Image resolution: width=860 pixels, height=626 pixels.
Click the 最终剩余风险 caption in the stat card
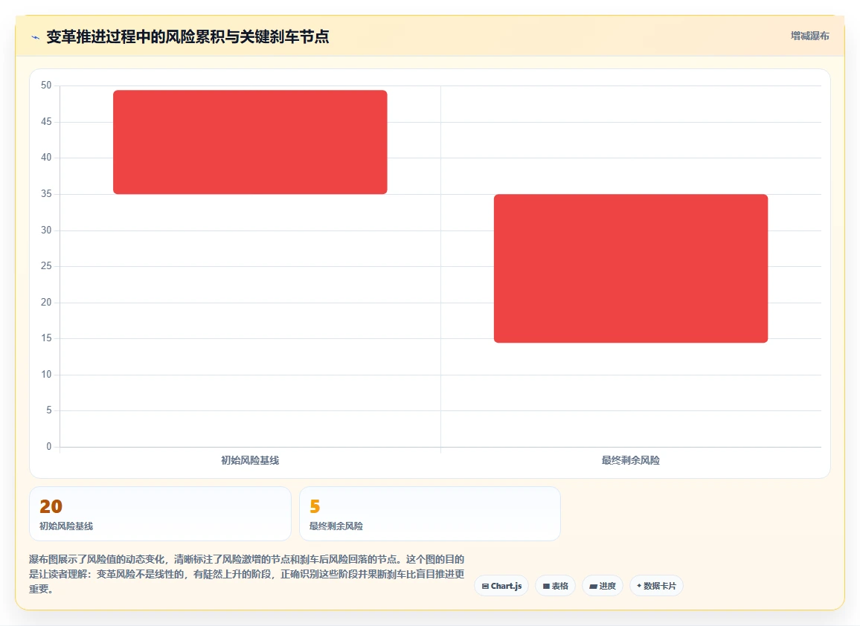(336, 526)
